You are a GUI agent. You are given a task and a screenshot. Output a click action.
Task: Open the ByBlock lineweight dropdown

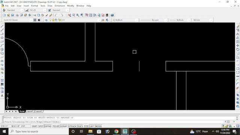[180, 20]
